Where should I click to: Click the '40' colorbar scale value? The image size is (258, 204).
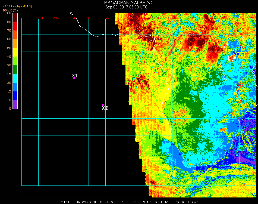click(9, 57)
